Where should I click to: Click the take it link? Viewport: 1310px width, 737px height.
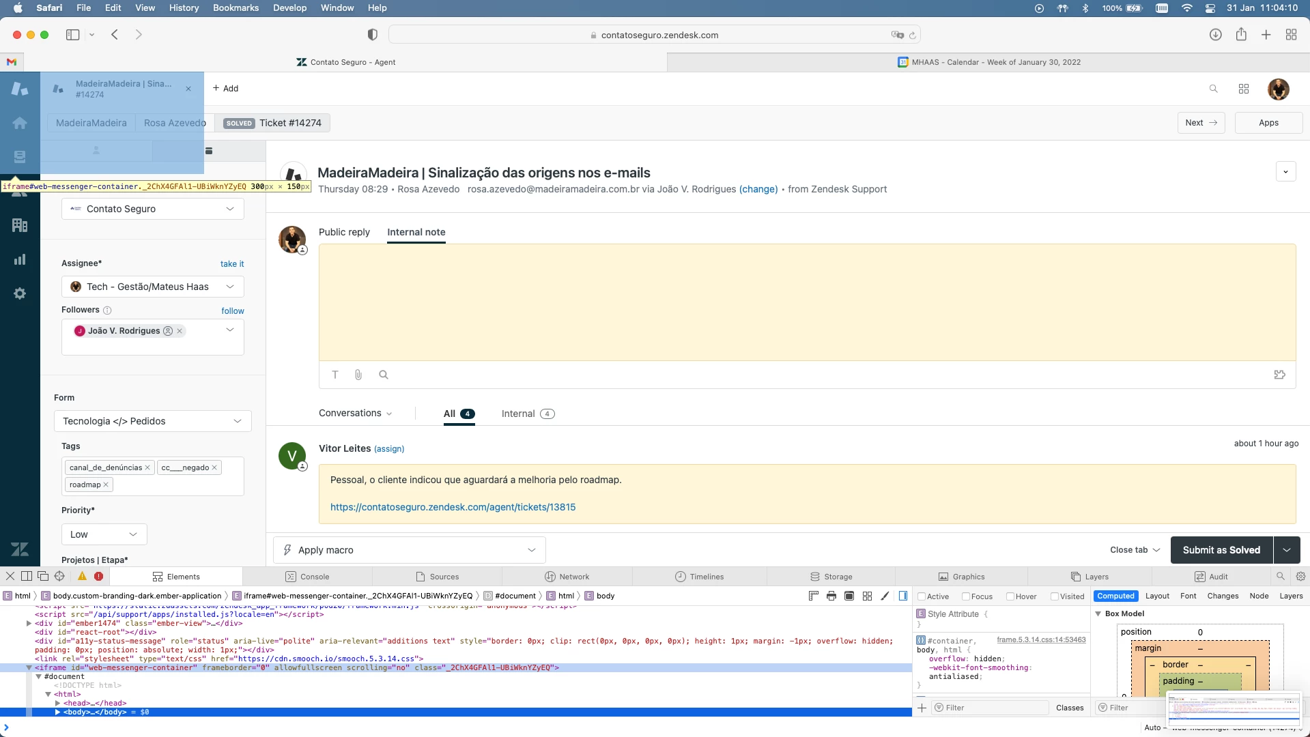(232, 264)
